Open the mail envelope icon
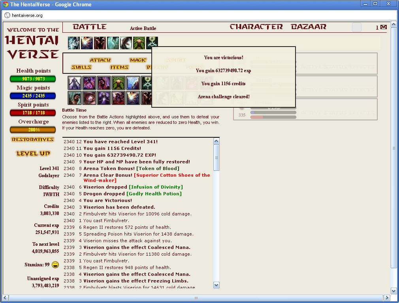Viewport: 399px width, 303px height. [x=384, y=27]
